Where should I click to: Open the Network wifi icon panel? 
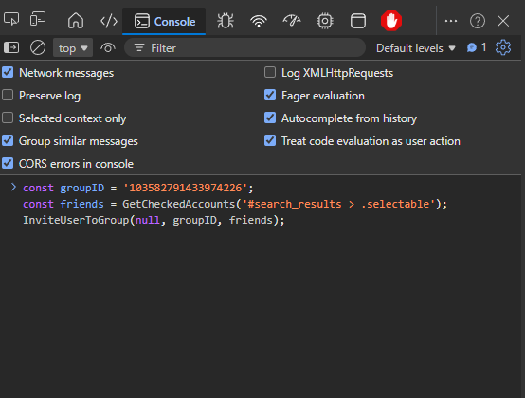click(259, 21)
